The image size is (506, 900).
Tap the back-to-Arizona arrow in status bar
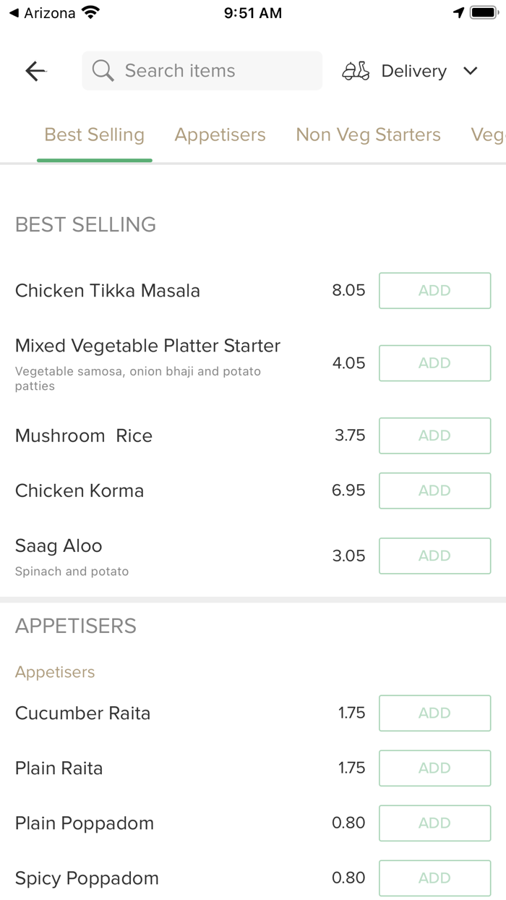[x=14, y=13]
